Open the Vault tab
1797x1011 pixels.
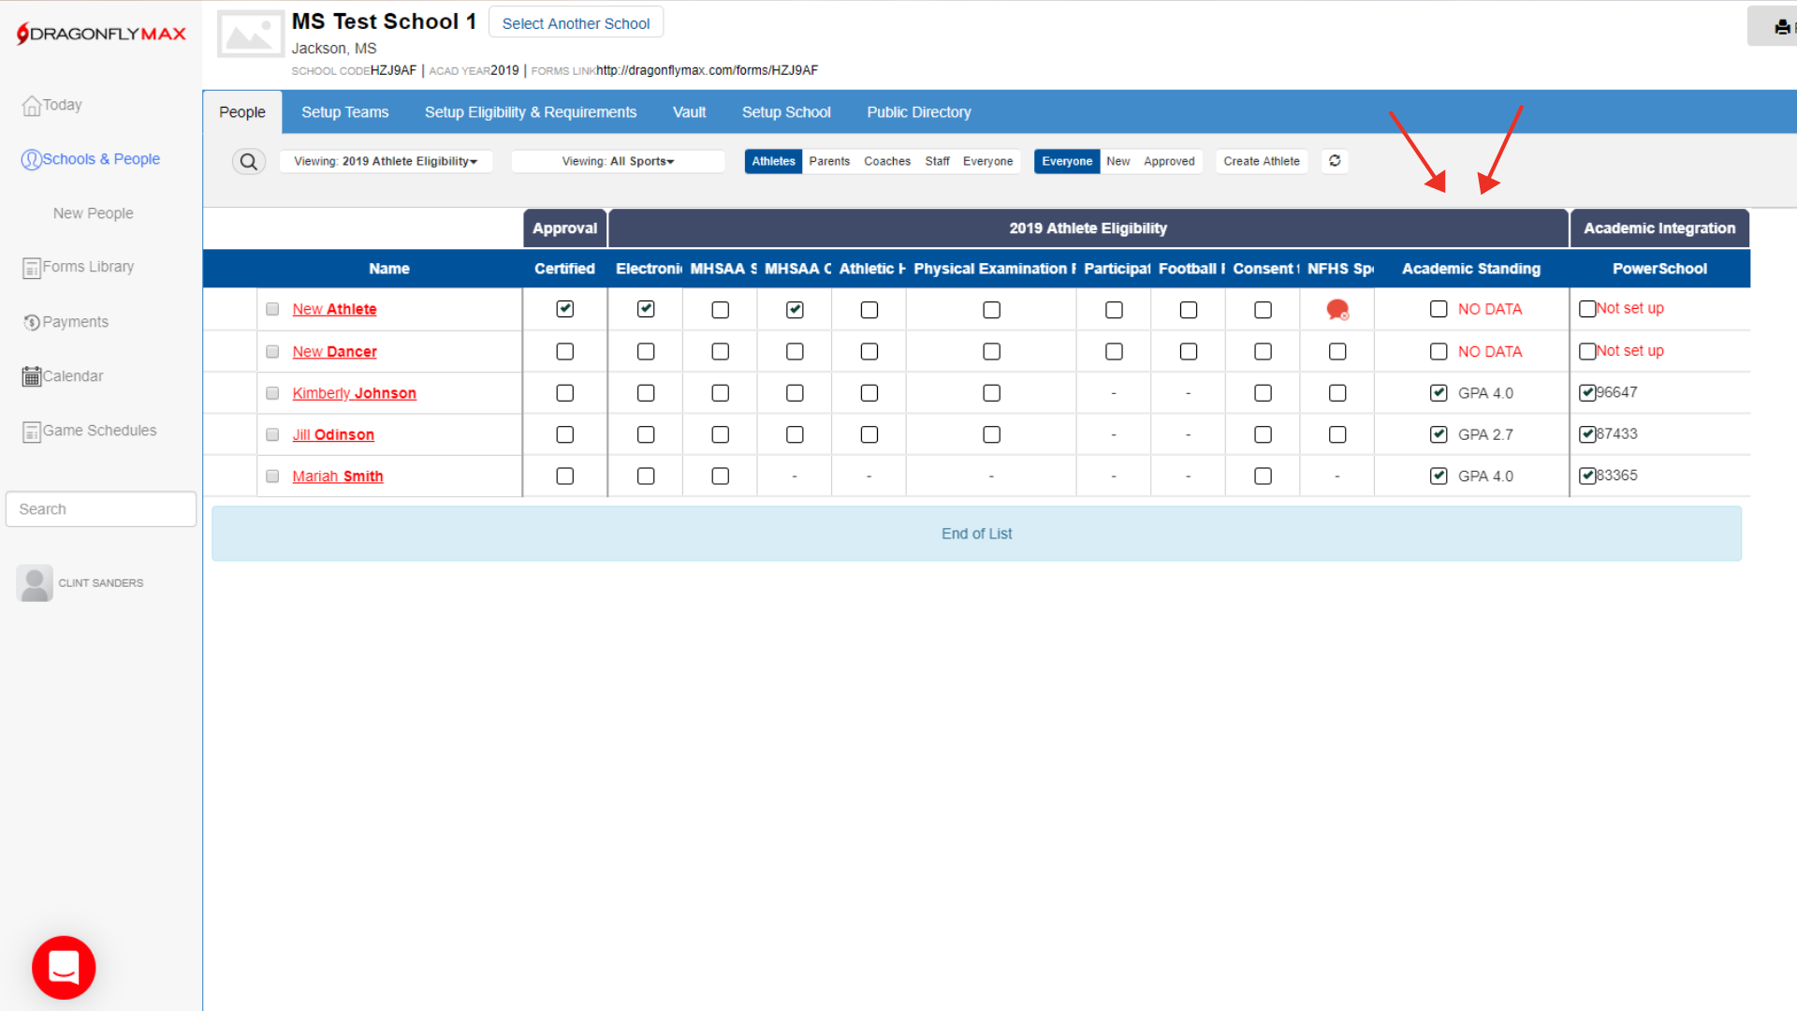[x=689, y=112]
